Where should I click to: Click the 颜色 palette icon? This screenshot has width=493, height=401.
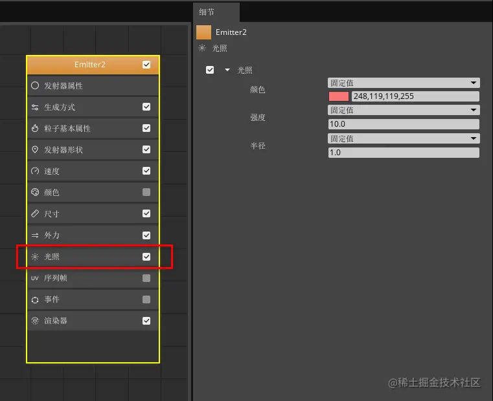click(x=35, y=192)
